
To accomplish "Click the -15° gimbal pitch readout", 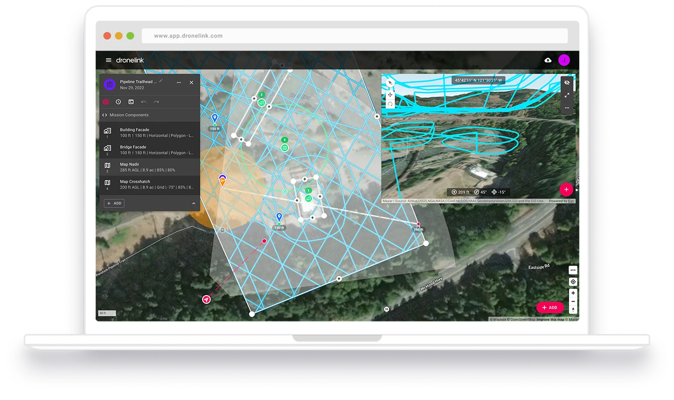I will (499, 192).
